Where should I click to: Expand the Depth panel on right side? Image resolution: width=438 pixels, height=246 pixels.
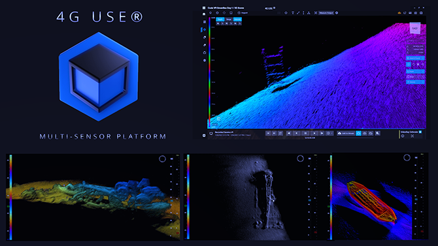pyautogui.click(x=415, y=71)
